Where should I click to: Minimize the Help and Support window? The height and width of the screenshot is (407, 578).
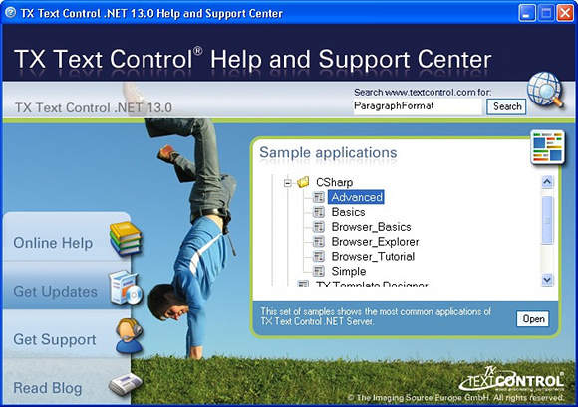(x=527, y=13)
